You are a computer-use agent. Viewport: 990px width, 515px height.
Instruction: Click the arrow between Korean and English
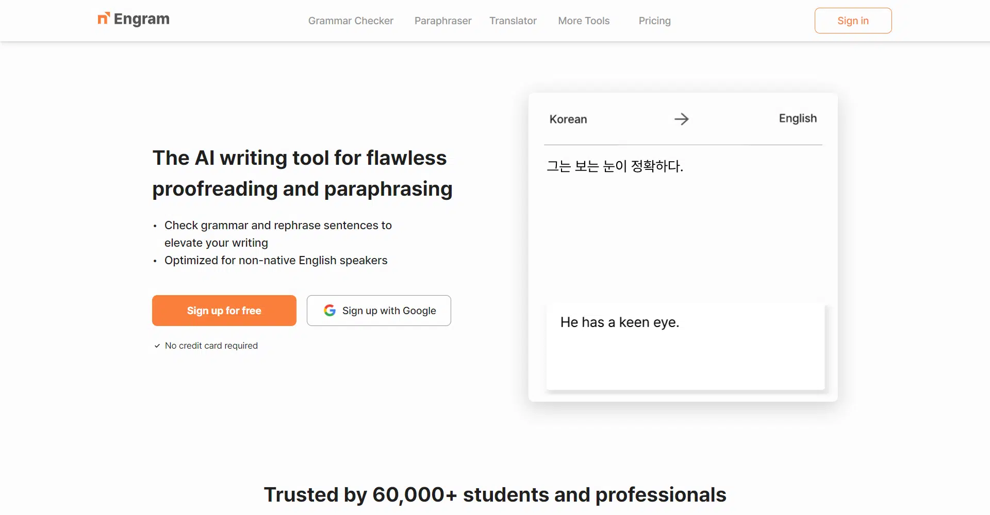pos(681,119)
